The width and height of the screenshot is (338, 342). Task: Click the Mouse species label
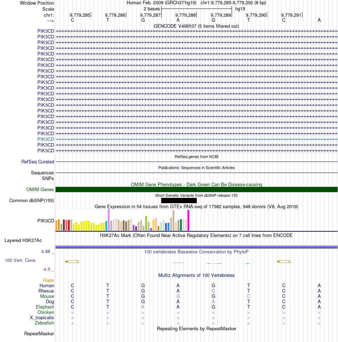pos(47,296)
